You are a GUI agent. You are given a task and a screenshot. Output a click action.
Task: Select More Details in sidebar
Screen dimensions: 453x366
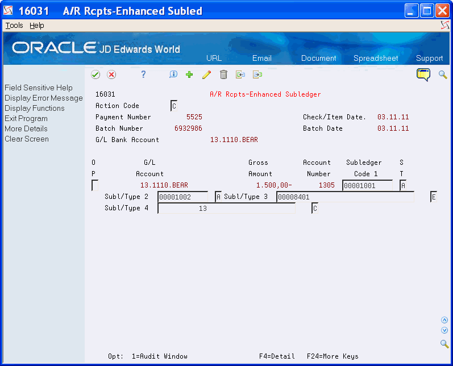26,128
